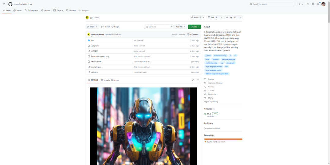Open the 14 Commits history link
This screenshot has height=165, width=330.
coord(193,35)
